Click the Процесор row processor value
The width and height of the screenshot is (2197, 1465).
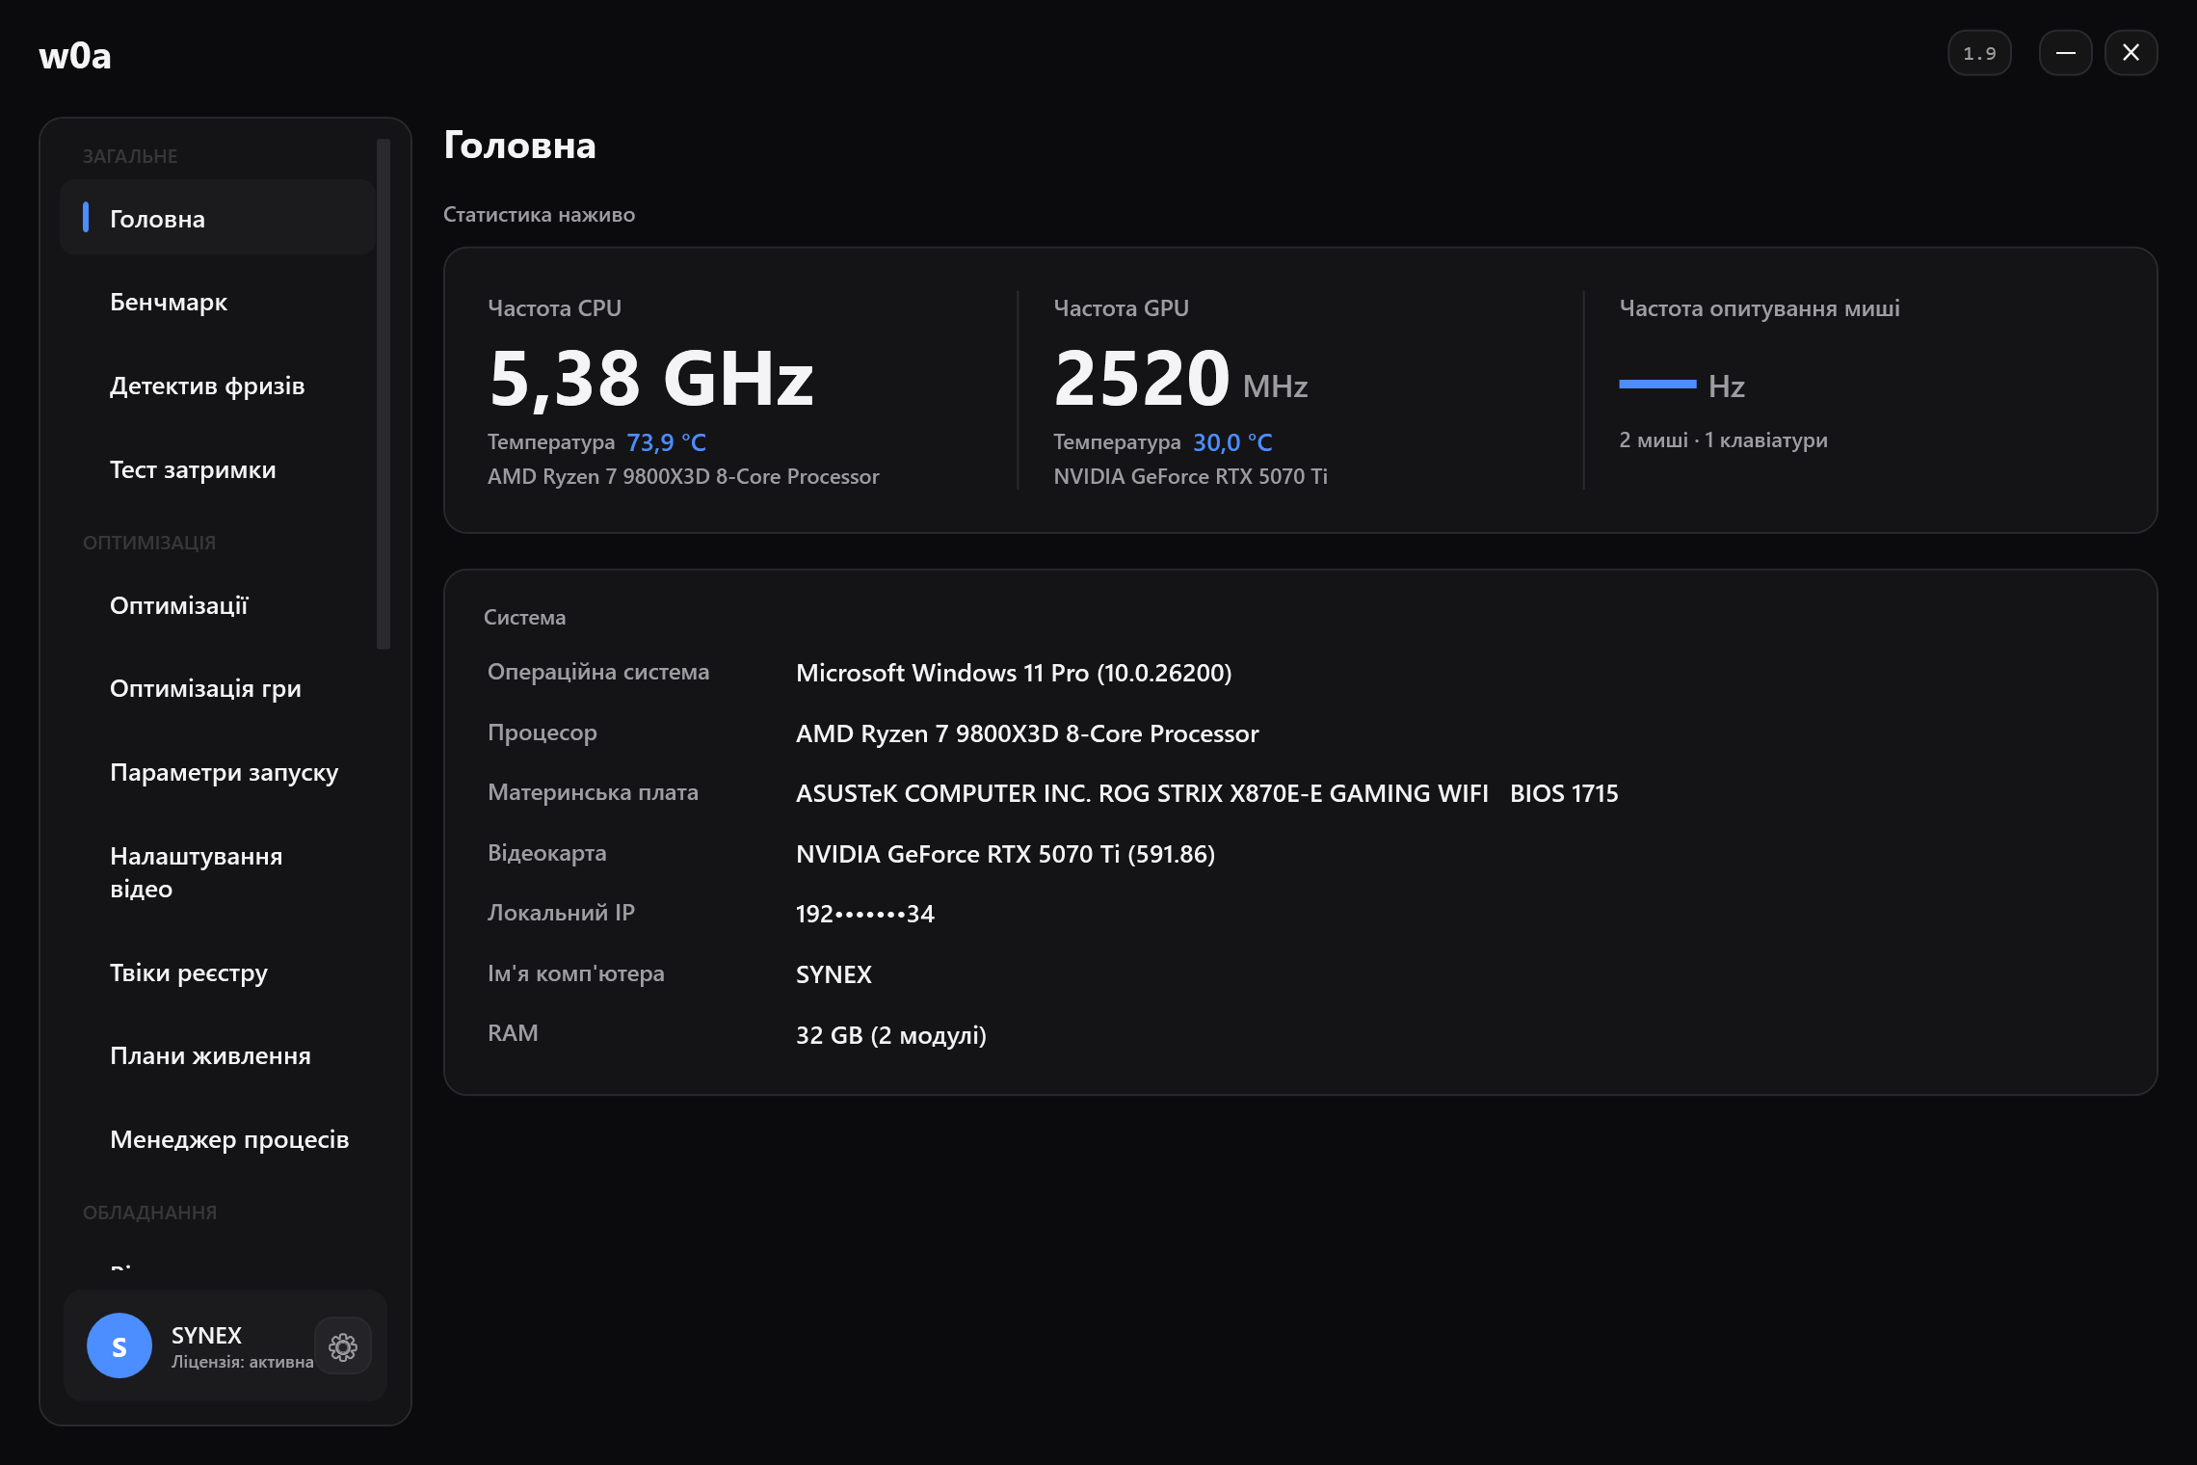(x=1027, y=733)
